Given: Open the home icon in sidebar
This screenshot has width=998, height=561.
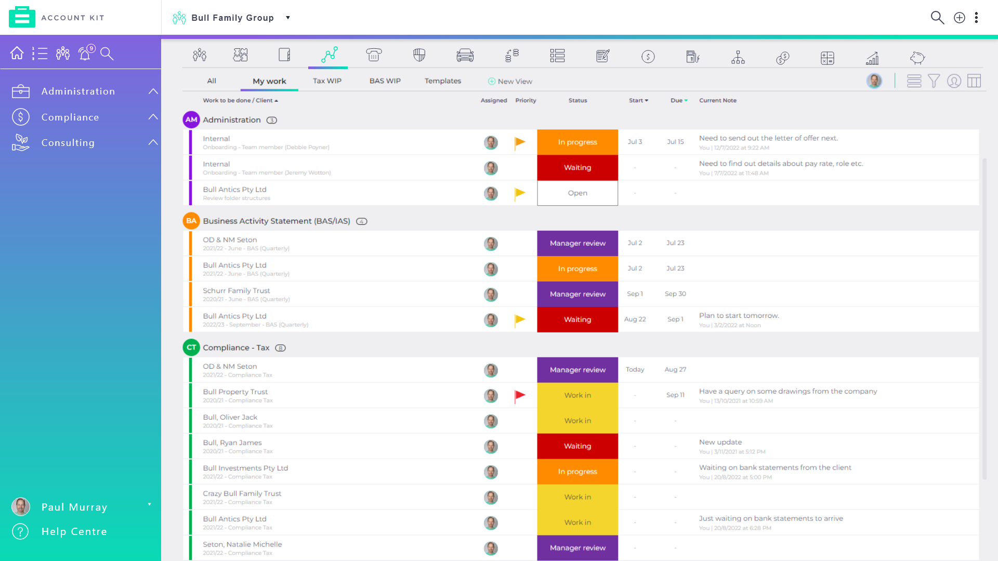Looking at the screenshot, I should click(x=17, y=53).
